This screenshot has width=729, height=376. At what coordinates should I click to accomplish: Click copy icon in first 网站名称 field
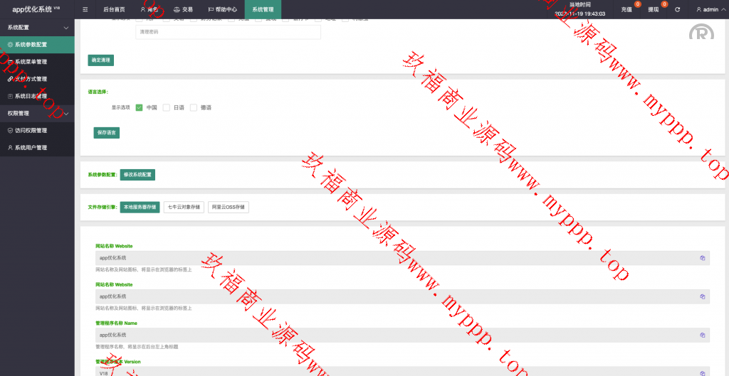(x=702, y=258)
